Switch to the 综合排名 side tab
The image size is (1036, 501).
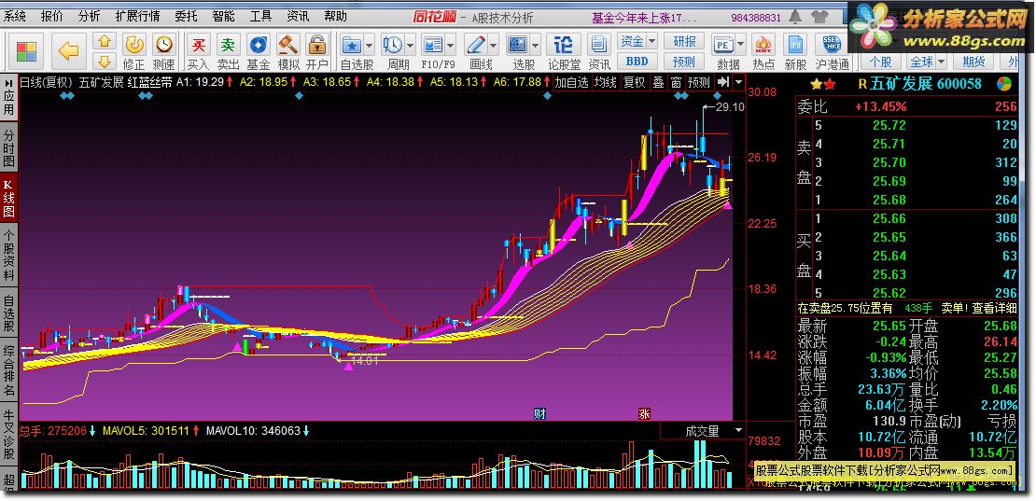click(x=8, y=370)
